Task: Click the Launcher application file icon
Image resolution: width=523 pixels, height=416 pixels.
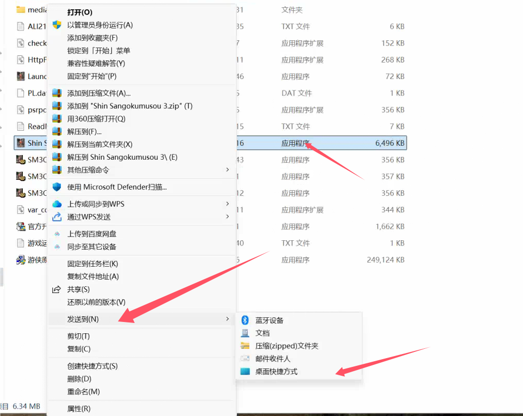Action: [x=21, y=76]
